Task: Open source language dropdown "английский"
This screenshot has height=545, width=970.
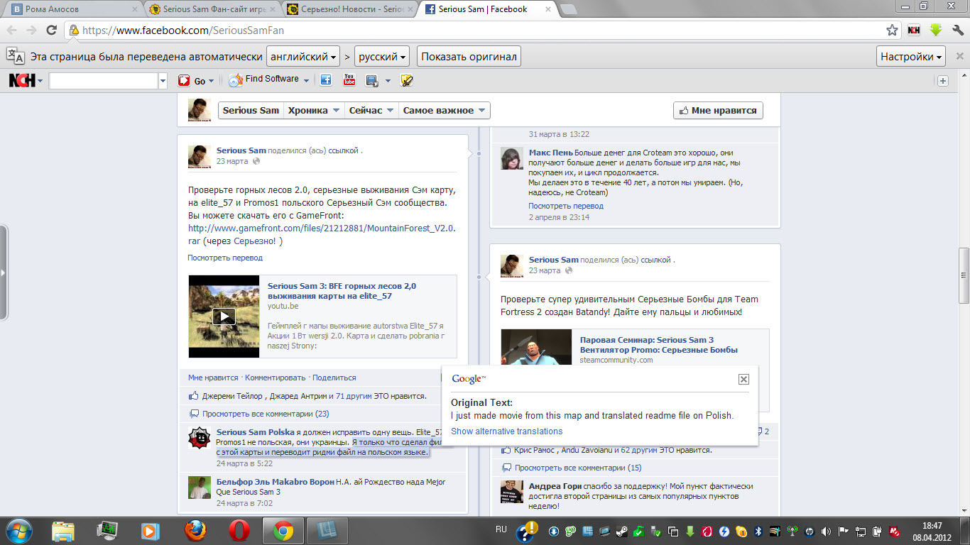Action: pos(302,56)
